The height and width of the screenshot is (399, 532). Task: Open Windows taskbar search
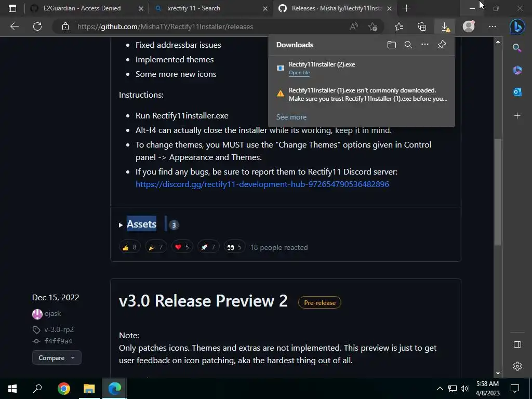click(37, 389)
